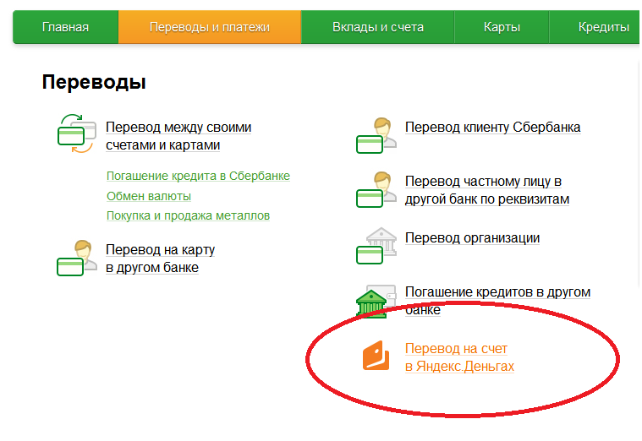Open the Перевод организации link
This screenshot has width=642, height=441.
[472, 238]
